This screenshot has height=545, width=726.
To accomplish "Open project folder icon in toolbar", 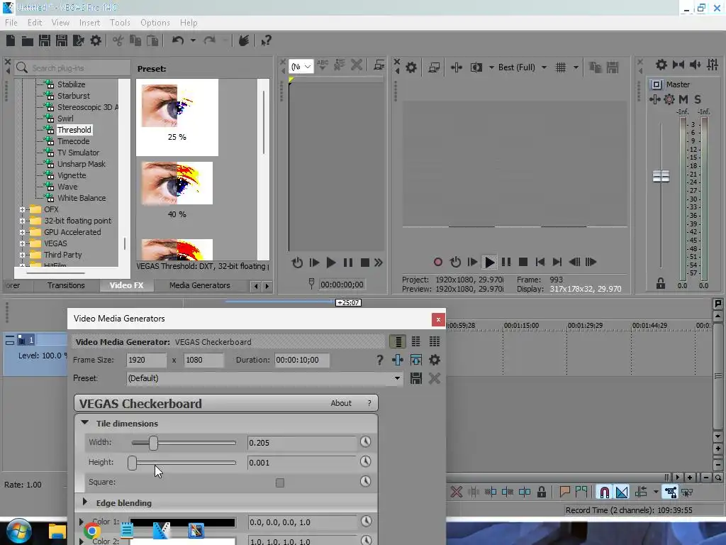I will 28,40.
